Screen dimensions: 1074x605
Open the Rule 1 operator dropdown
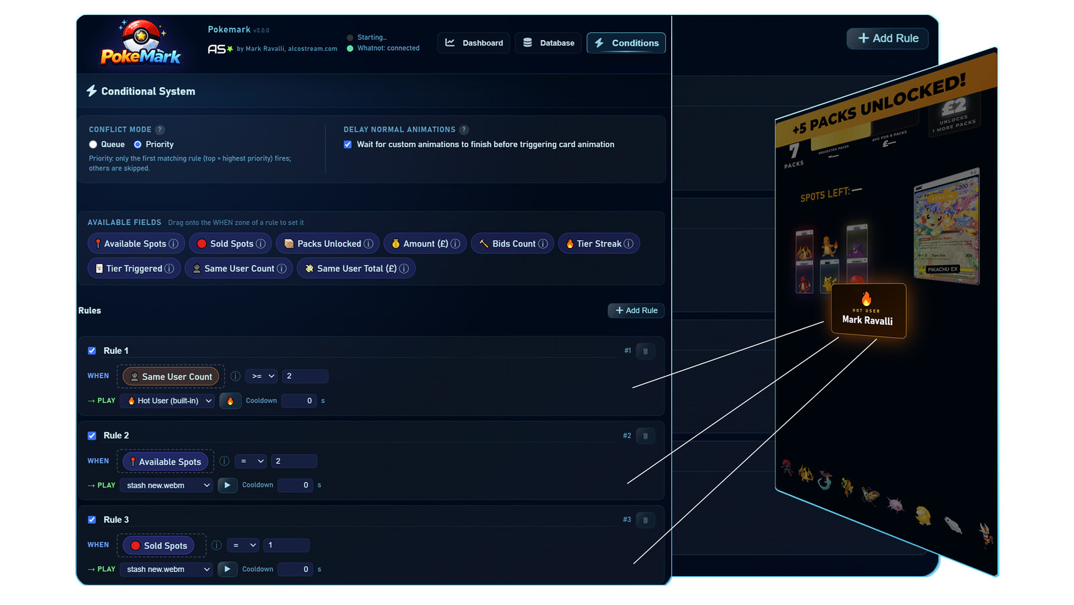[261, 376]
